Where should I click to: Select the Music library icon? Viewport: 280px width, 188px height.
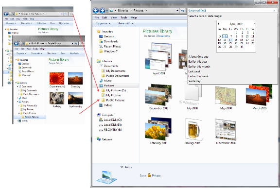click(101, 81)
